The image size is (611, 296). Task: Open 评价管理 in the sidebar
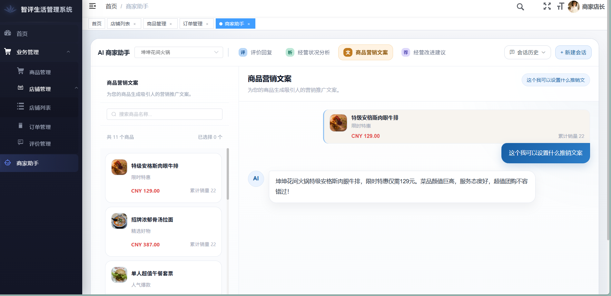tap(40, 144)
